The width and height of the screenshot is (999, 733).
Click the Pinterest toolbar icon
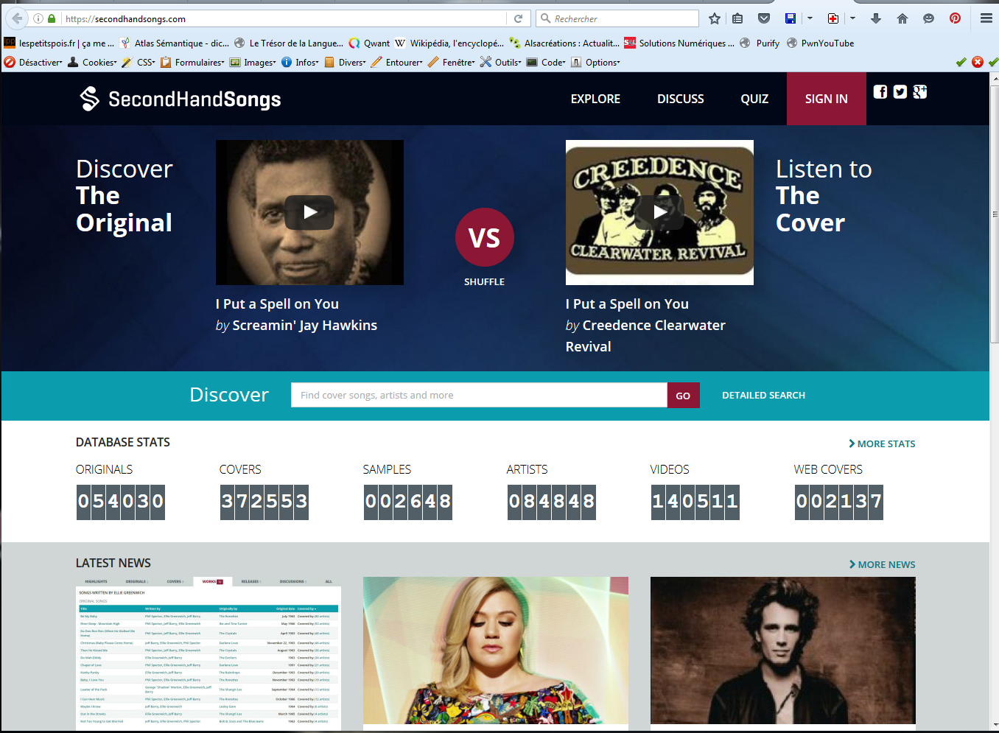955,18
